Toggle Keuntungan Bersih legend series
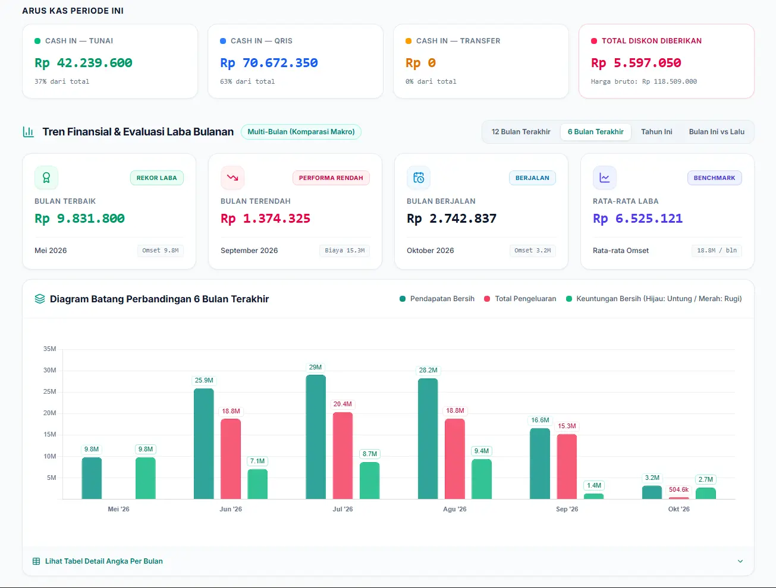The height and width of the screenshot is (588, 776). [x=654, y=299]
